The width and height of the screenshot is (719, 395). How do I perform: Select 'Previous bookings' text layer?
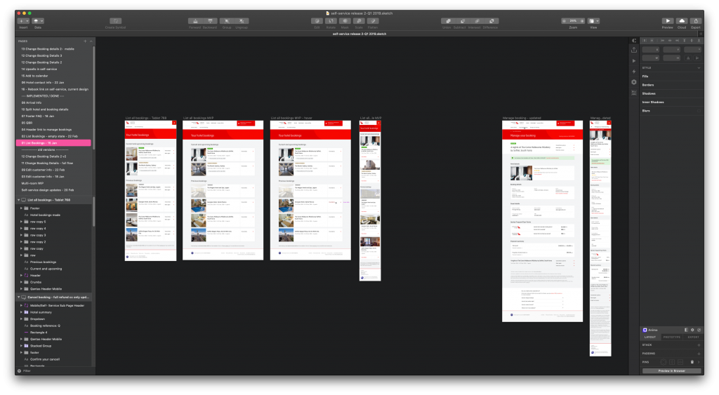pyautogui.click(x=43, y=262)
